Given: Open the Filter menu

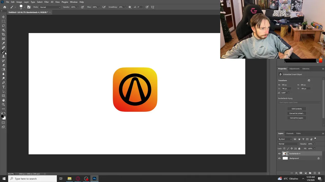Looking at the screenshot, I should click(46, 2).
